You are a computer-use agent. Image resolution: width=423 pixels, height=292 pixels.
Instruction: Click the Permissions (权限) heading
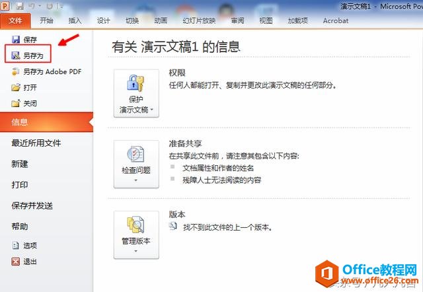tap(177, 73)
